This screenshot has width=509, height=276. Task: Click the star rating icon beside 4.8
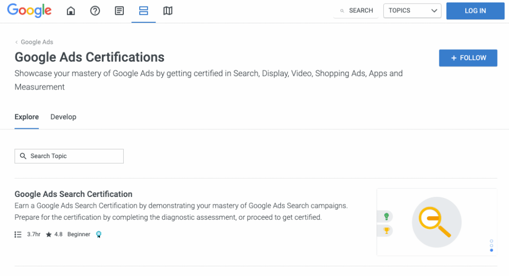pyautogui.click(x=49, y=234)
